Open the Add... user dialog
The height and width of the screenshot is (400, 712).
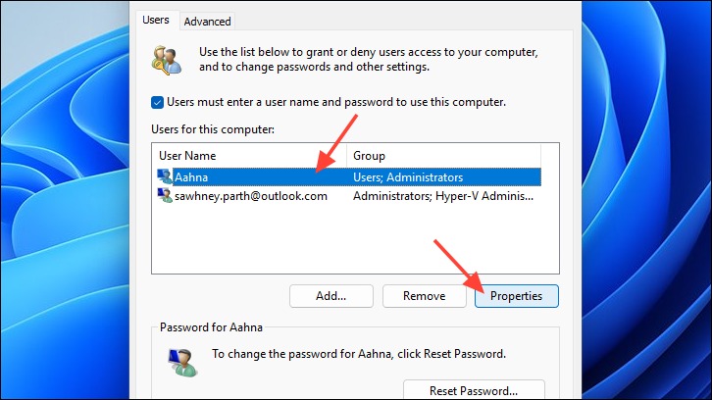331,296
